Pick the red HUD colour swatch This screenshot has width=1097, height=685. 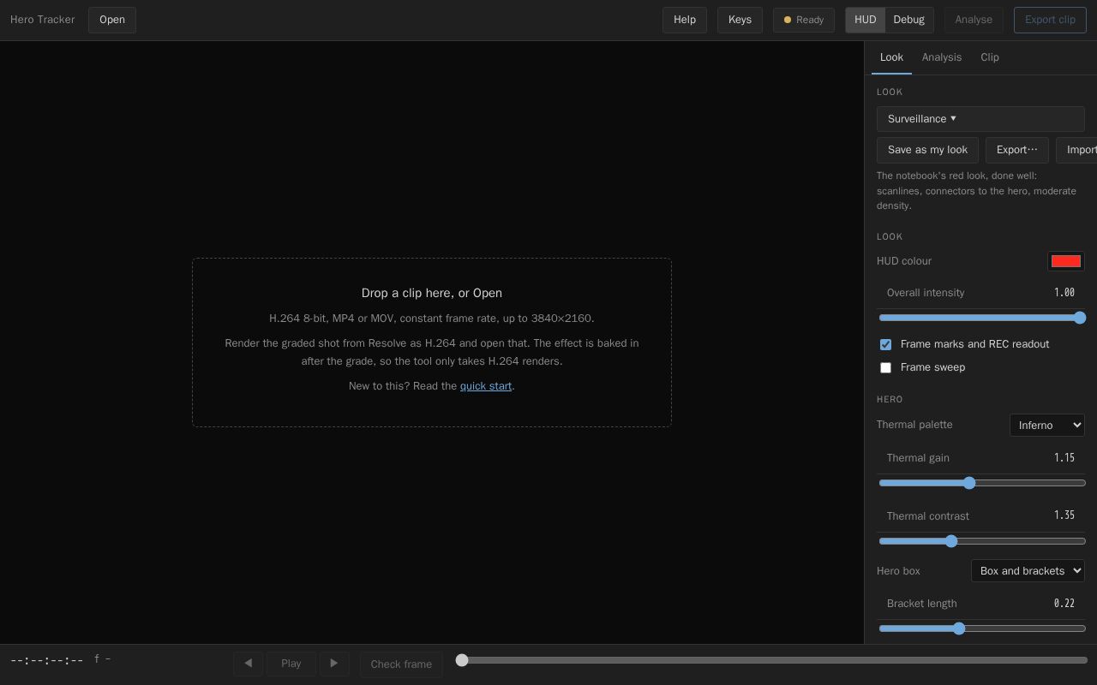pos(1066,261)
